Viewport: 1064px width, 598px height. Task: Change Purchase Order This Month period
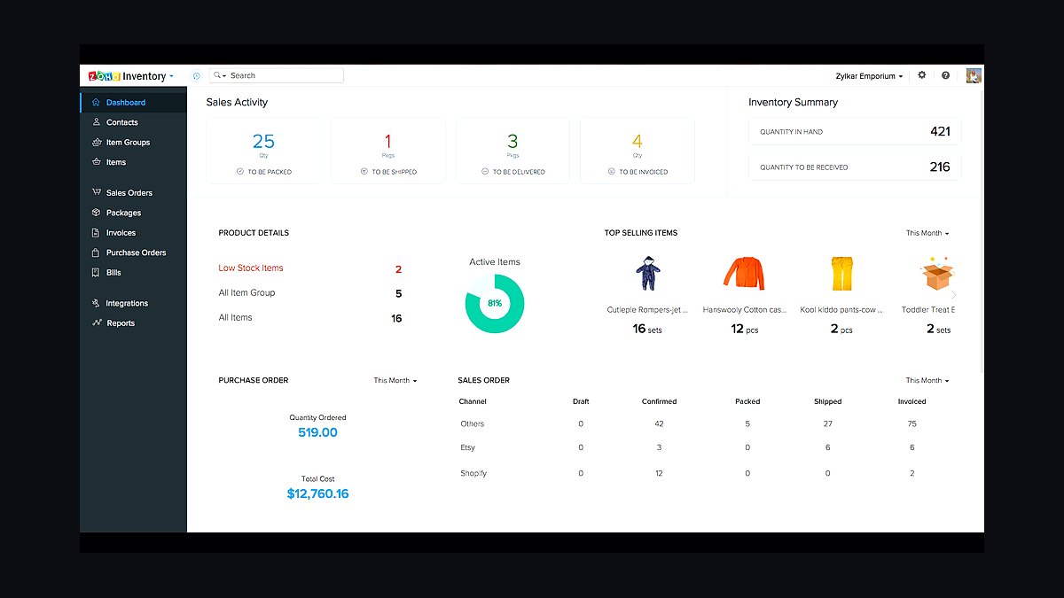tap(395, 380)
